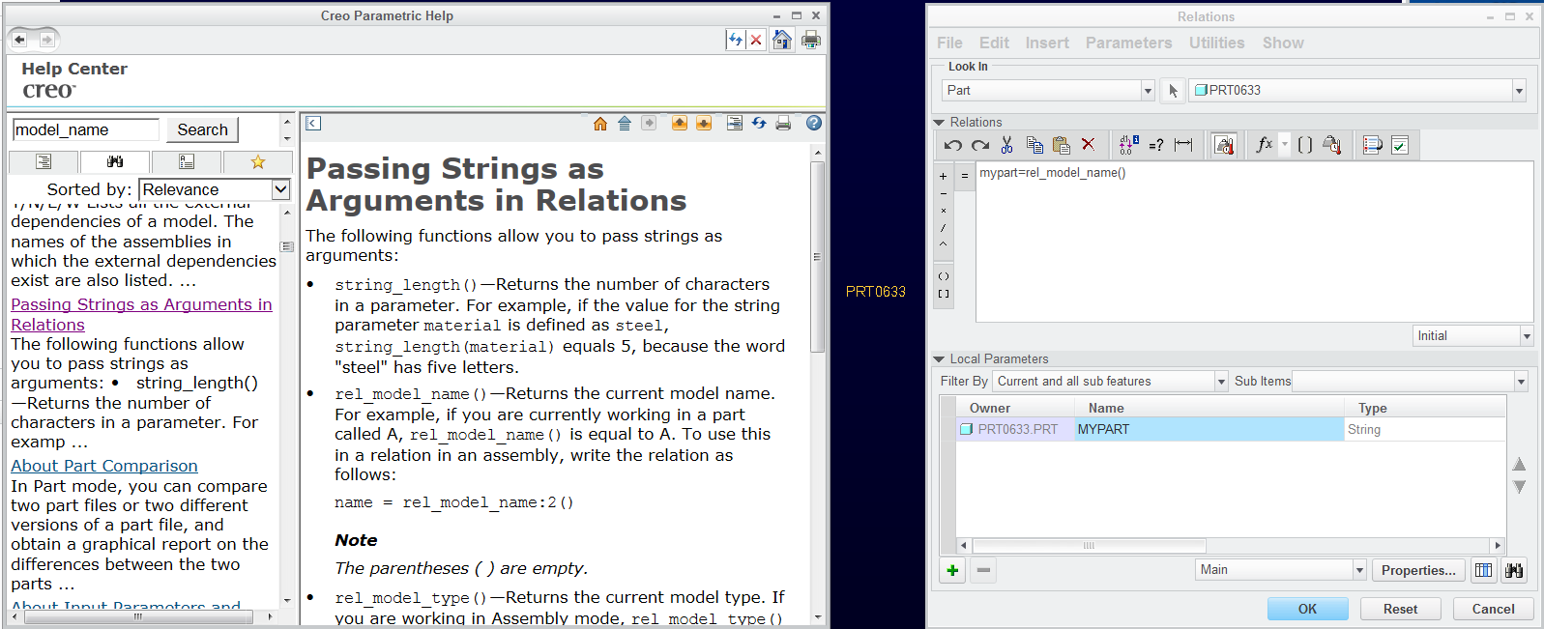Open the Edit menu in Relations

[x=994, y=43]
